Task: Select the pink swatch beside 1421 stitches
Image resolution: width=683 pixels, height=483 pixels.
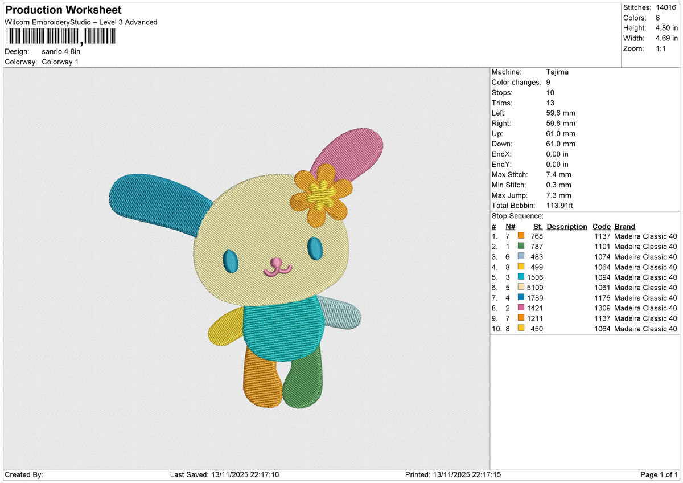Action: coord(521,308)
